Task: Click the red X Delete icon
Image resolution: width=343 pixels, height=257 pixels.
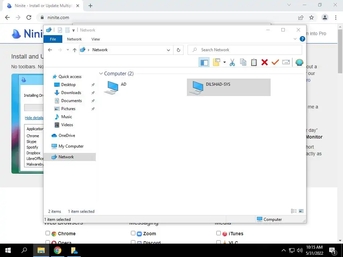Action: (x=265, y=62)
